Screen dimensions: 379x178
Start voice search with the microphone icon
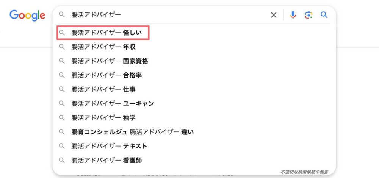coord(293,15)
